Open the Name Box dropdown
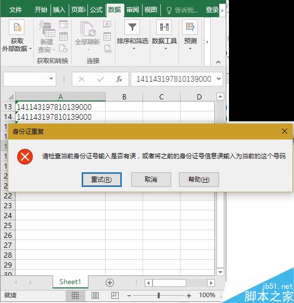Screen dimensions: 294x303 click(51, 79)
